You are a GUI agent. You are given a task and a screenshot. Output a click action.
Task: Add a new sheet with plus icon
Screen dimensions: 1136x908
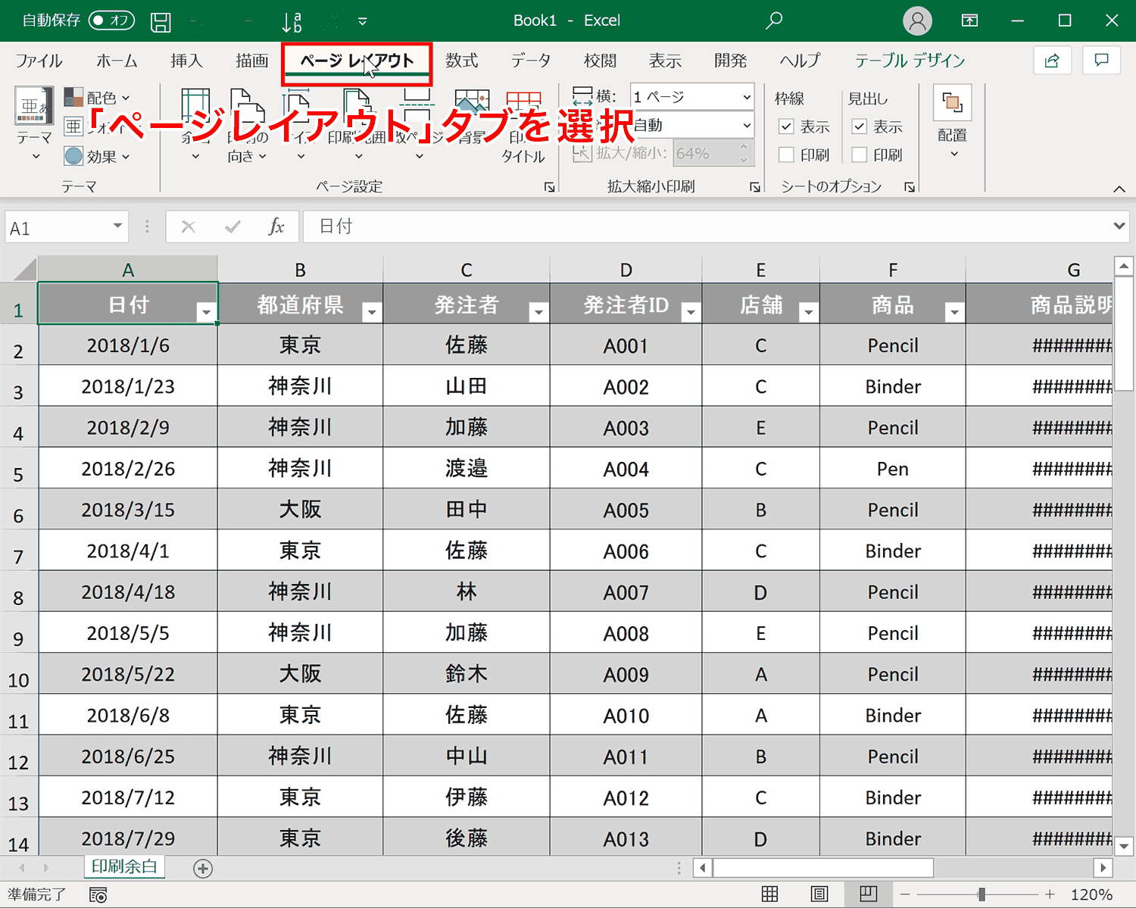[203, 869]
